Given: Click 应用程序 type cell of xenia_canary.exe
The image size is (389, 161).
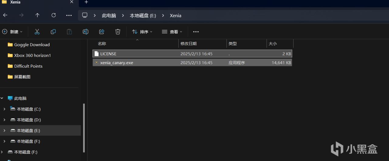Looking at the screenshot, I should [x=237, y=63].
